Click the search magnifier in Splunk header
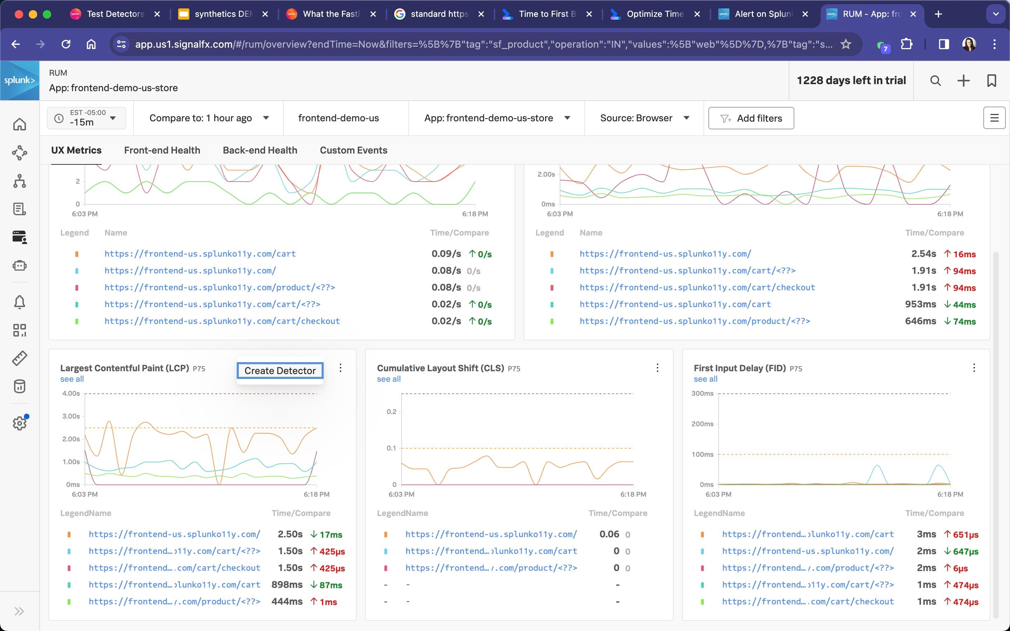 pyautogui.click(x=936, y=81)
